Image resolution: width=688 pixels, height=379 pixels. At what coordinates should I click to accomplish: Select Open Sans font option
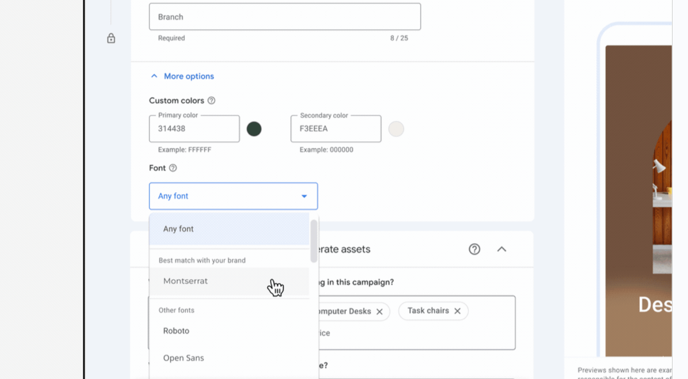[x=229, y=358]
